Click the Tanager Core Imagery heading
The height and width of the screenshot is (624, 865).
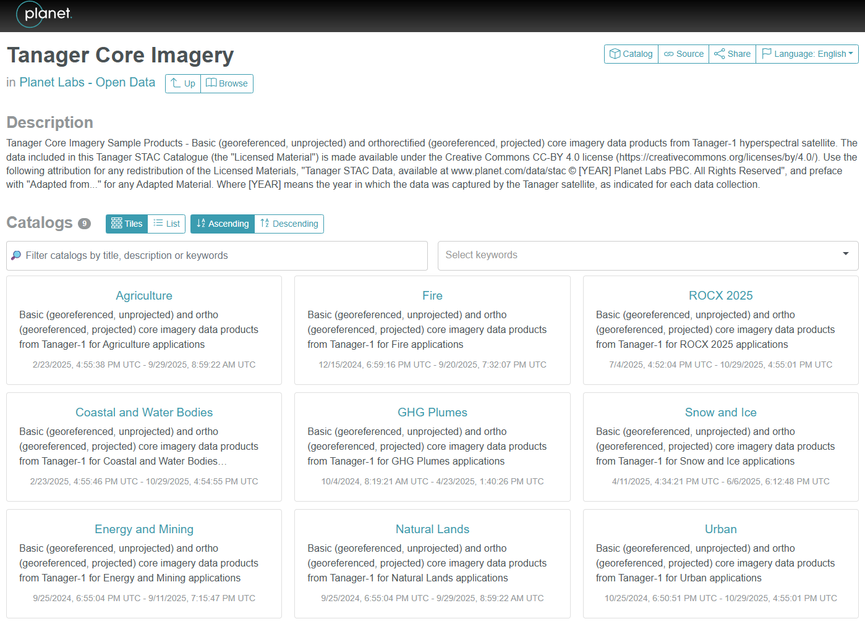pyautogui.click(x=121, y=56)
